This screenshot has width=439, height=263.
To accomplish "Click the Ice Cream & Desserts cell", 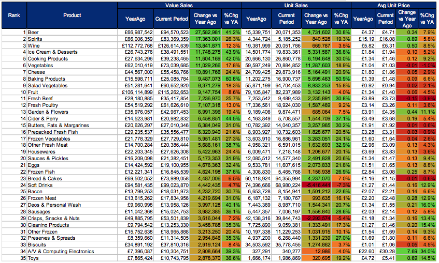I will coord(72,52).
